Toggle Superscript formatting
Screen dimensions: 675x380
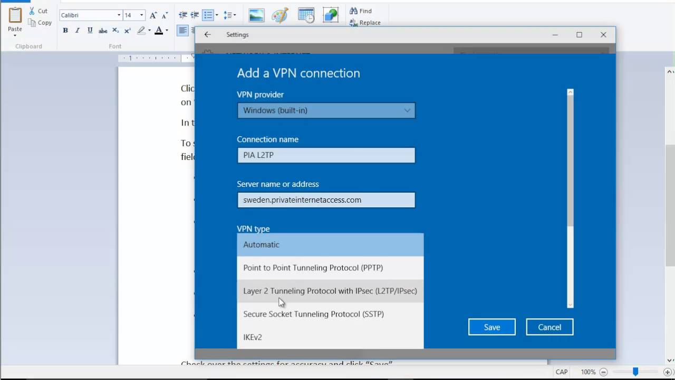click(128, 31)
